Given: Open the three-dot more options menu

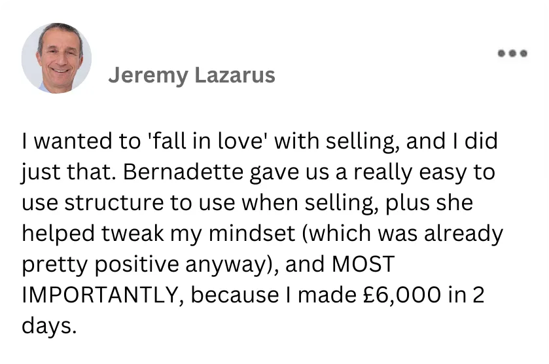Looking at the screenshot, I should (512, 54).
